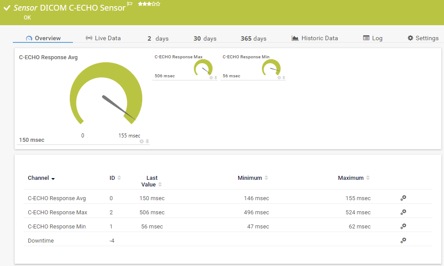Open gear settings under C-ECHO Response Max gauge

point(211,78)
